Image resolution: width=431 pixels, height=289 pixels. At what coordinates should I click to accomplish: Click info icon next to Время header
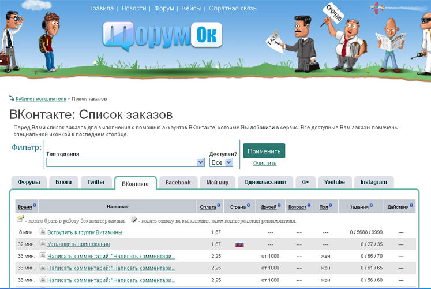[x=35, y=205]
